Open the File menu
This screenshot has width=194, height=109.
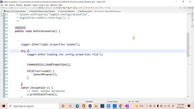point(2,5)
